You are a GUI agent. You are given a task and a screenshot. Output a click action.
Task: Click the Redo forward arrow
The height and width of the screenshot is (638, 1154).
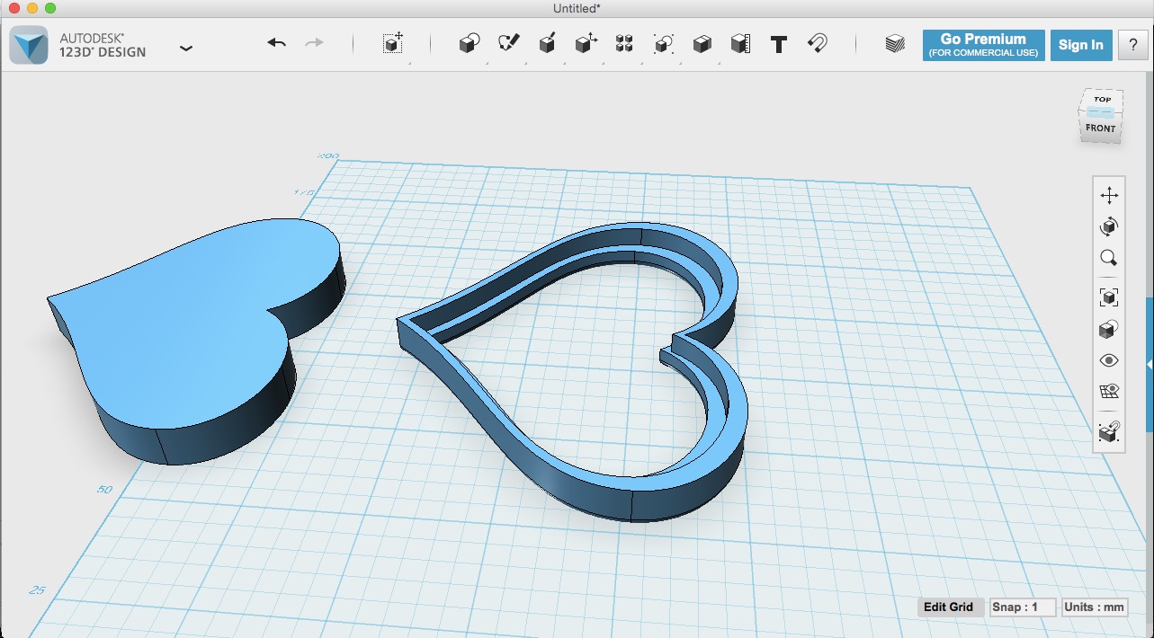(314, 43)
